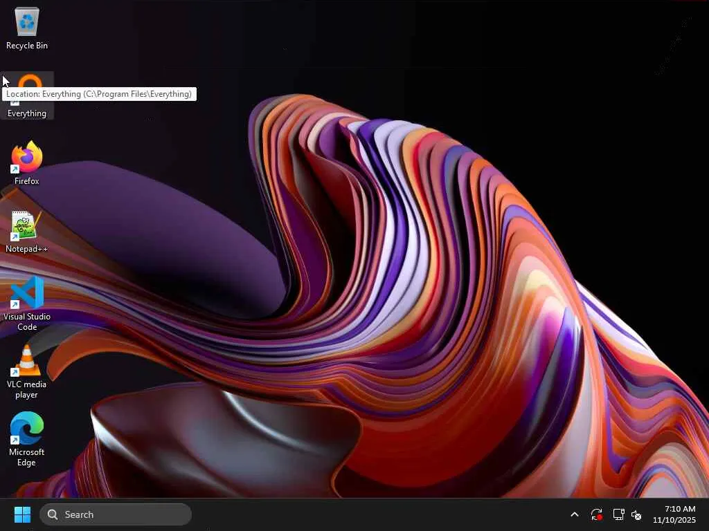Select the Microsoft Edge desktop shortcut

point(27,439)
